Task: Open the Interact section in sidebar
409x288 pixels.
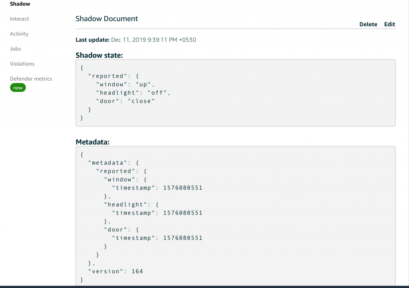Action: [x=19, y=19]
